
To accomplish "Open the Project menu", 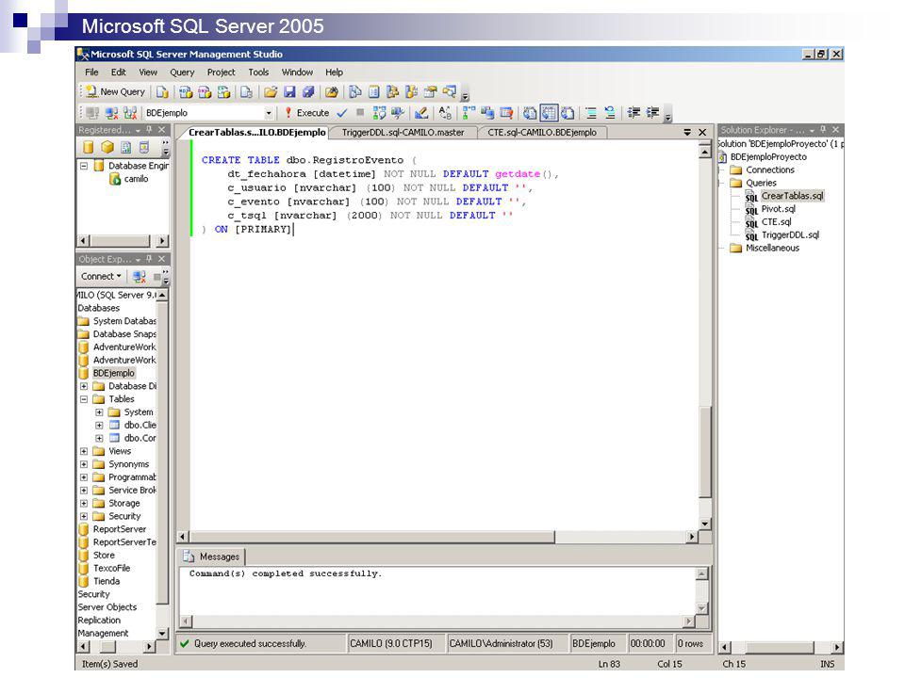I will pos(221,73).
